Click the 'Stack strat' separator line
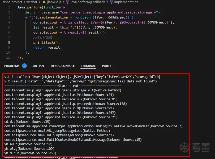The height and width of the screenshot is (159, 215). point(63,86)
